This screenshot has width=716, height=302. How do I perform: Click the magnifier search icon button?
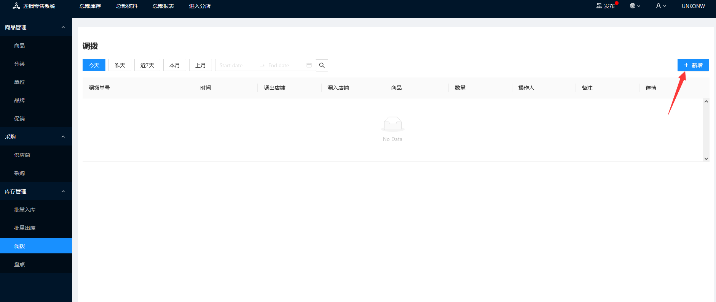[x=322, y=65]
